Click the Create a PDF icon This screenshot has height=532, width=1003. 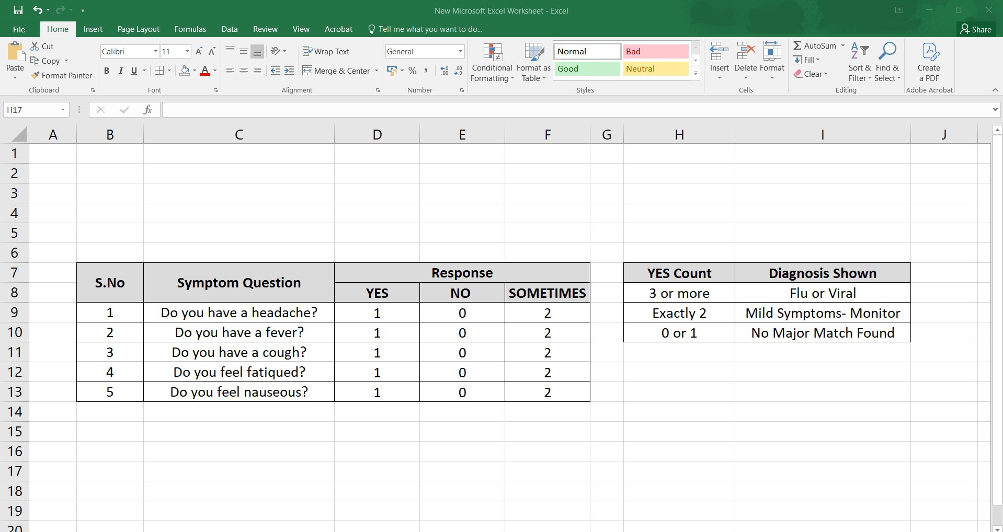[x=929, y=52]
